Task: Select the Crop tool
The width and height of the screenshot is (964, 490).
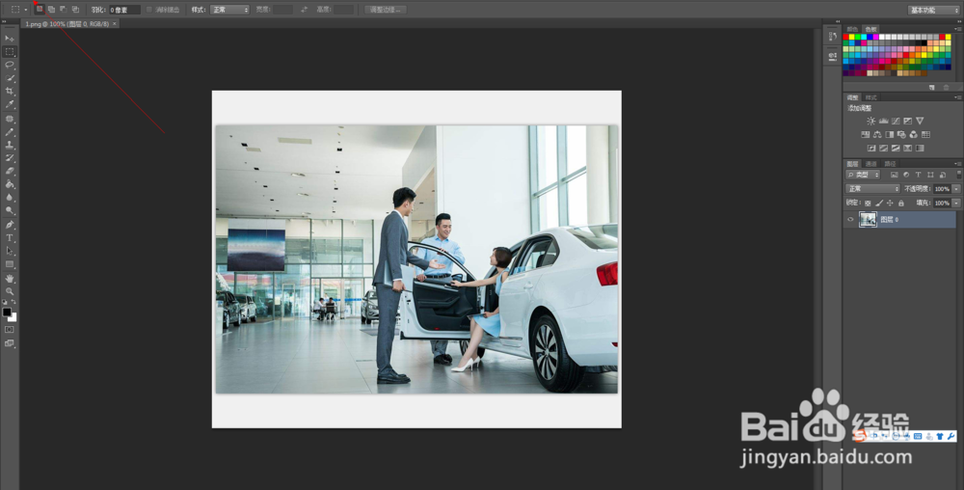Action: pyautogui.click(x=10, y=91)
